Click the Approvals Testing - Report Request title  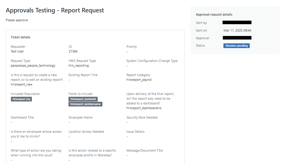(55, 10)
